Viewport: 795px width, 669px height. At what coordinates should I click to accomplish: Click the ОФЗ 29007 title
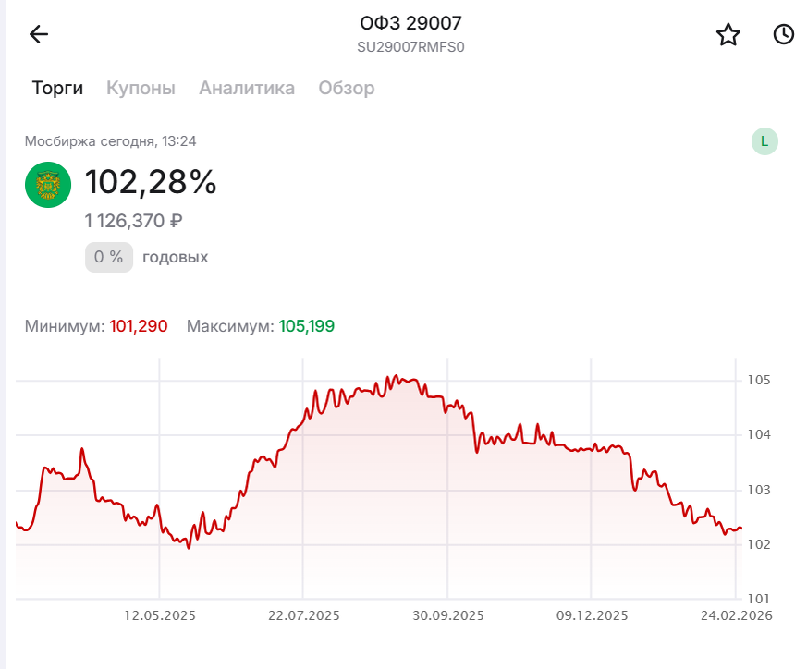(410, 24)
